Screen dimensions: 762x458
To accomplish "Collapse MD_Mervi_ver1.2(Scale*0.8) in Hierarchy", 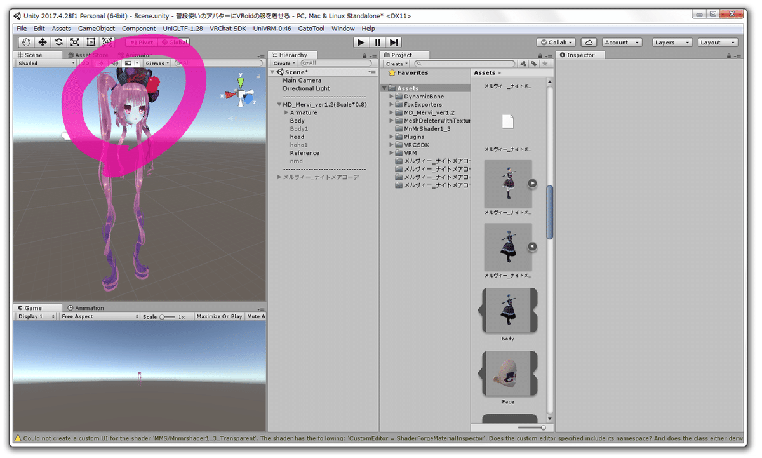I will [279, 105].
